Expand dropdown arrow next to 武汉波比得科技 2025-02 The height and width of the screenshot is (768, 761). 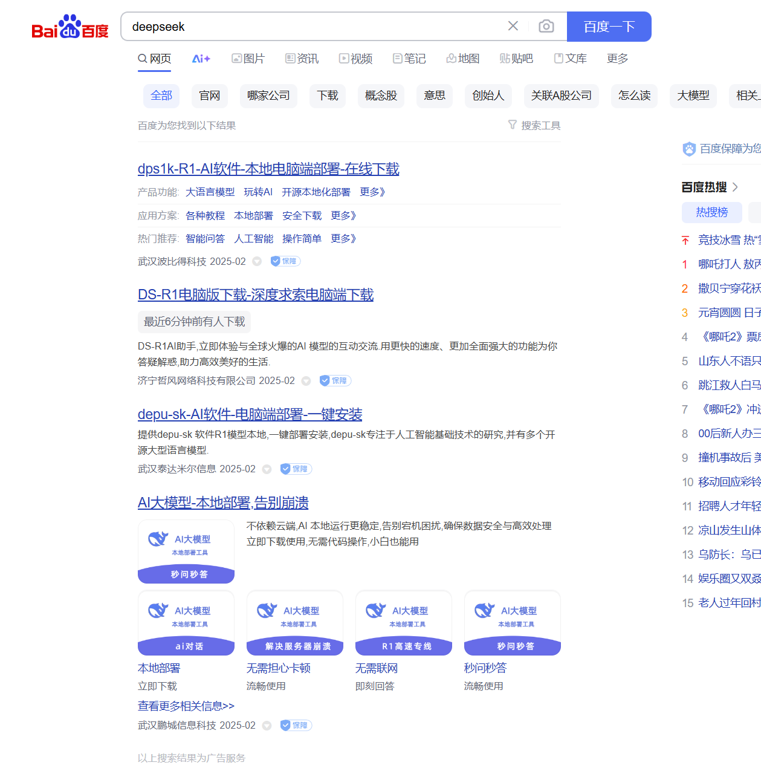click(x=257, y=262)
